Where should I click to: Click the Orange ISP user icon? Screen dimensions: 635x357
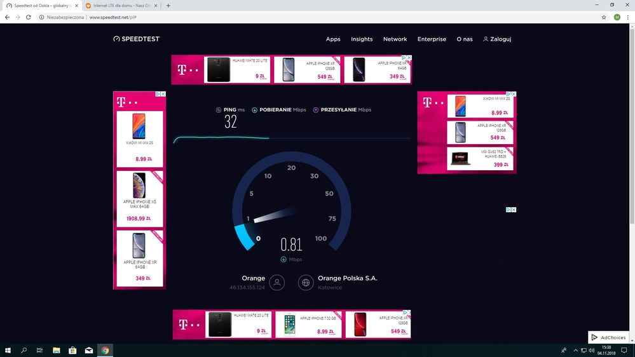point(277,283)
